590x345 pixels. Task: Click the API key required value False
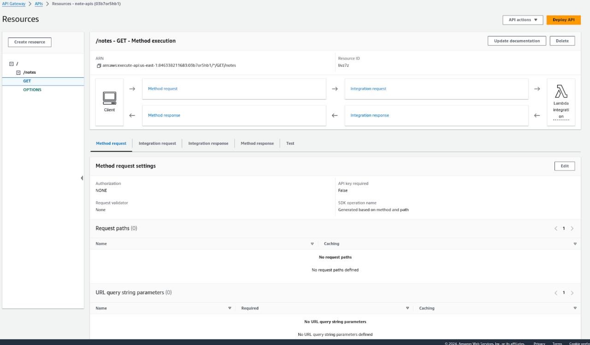pos(343,190)
